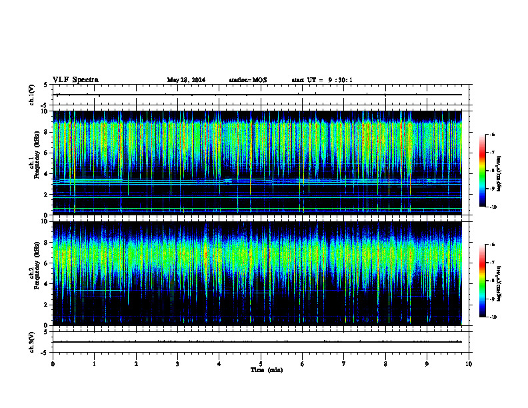Click the ch.2 frequency tick label "2"
Image resolution: width=528 pixels, height=408 pixels.
click(x=47, y=305)
